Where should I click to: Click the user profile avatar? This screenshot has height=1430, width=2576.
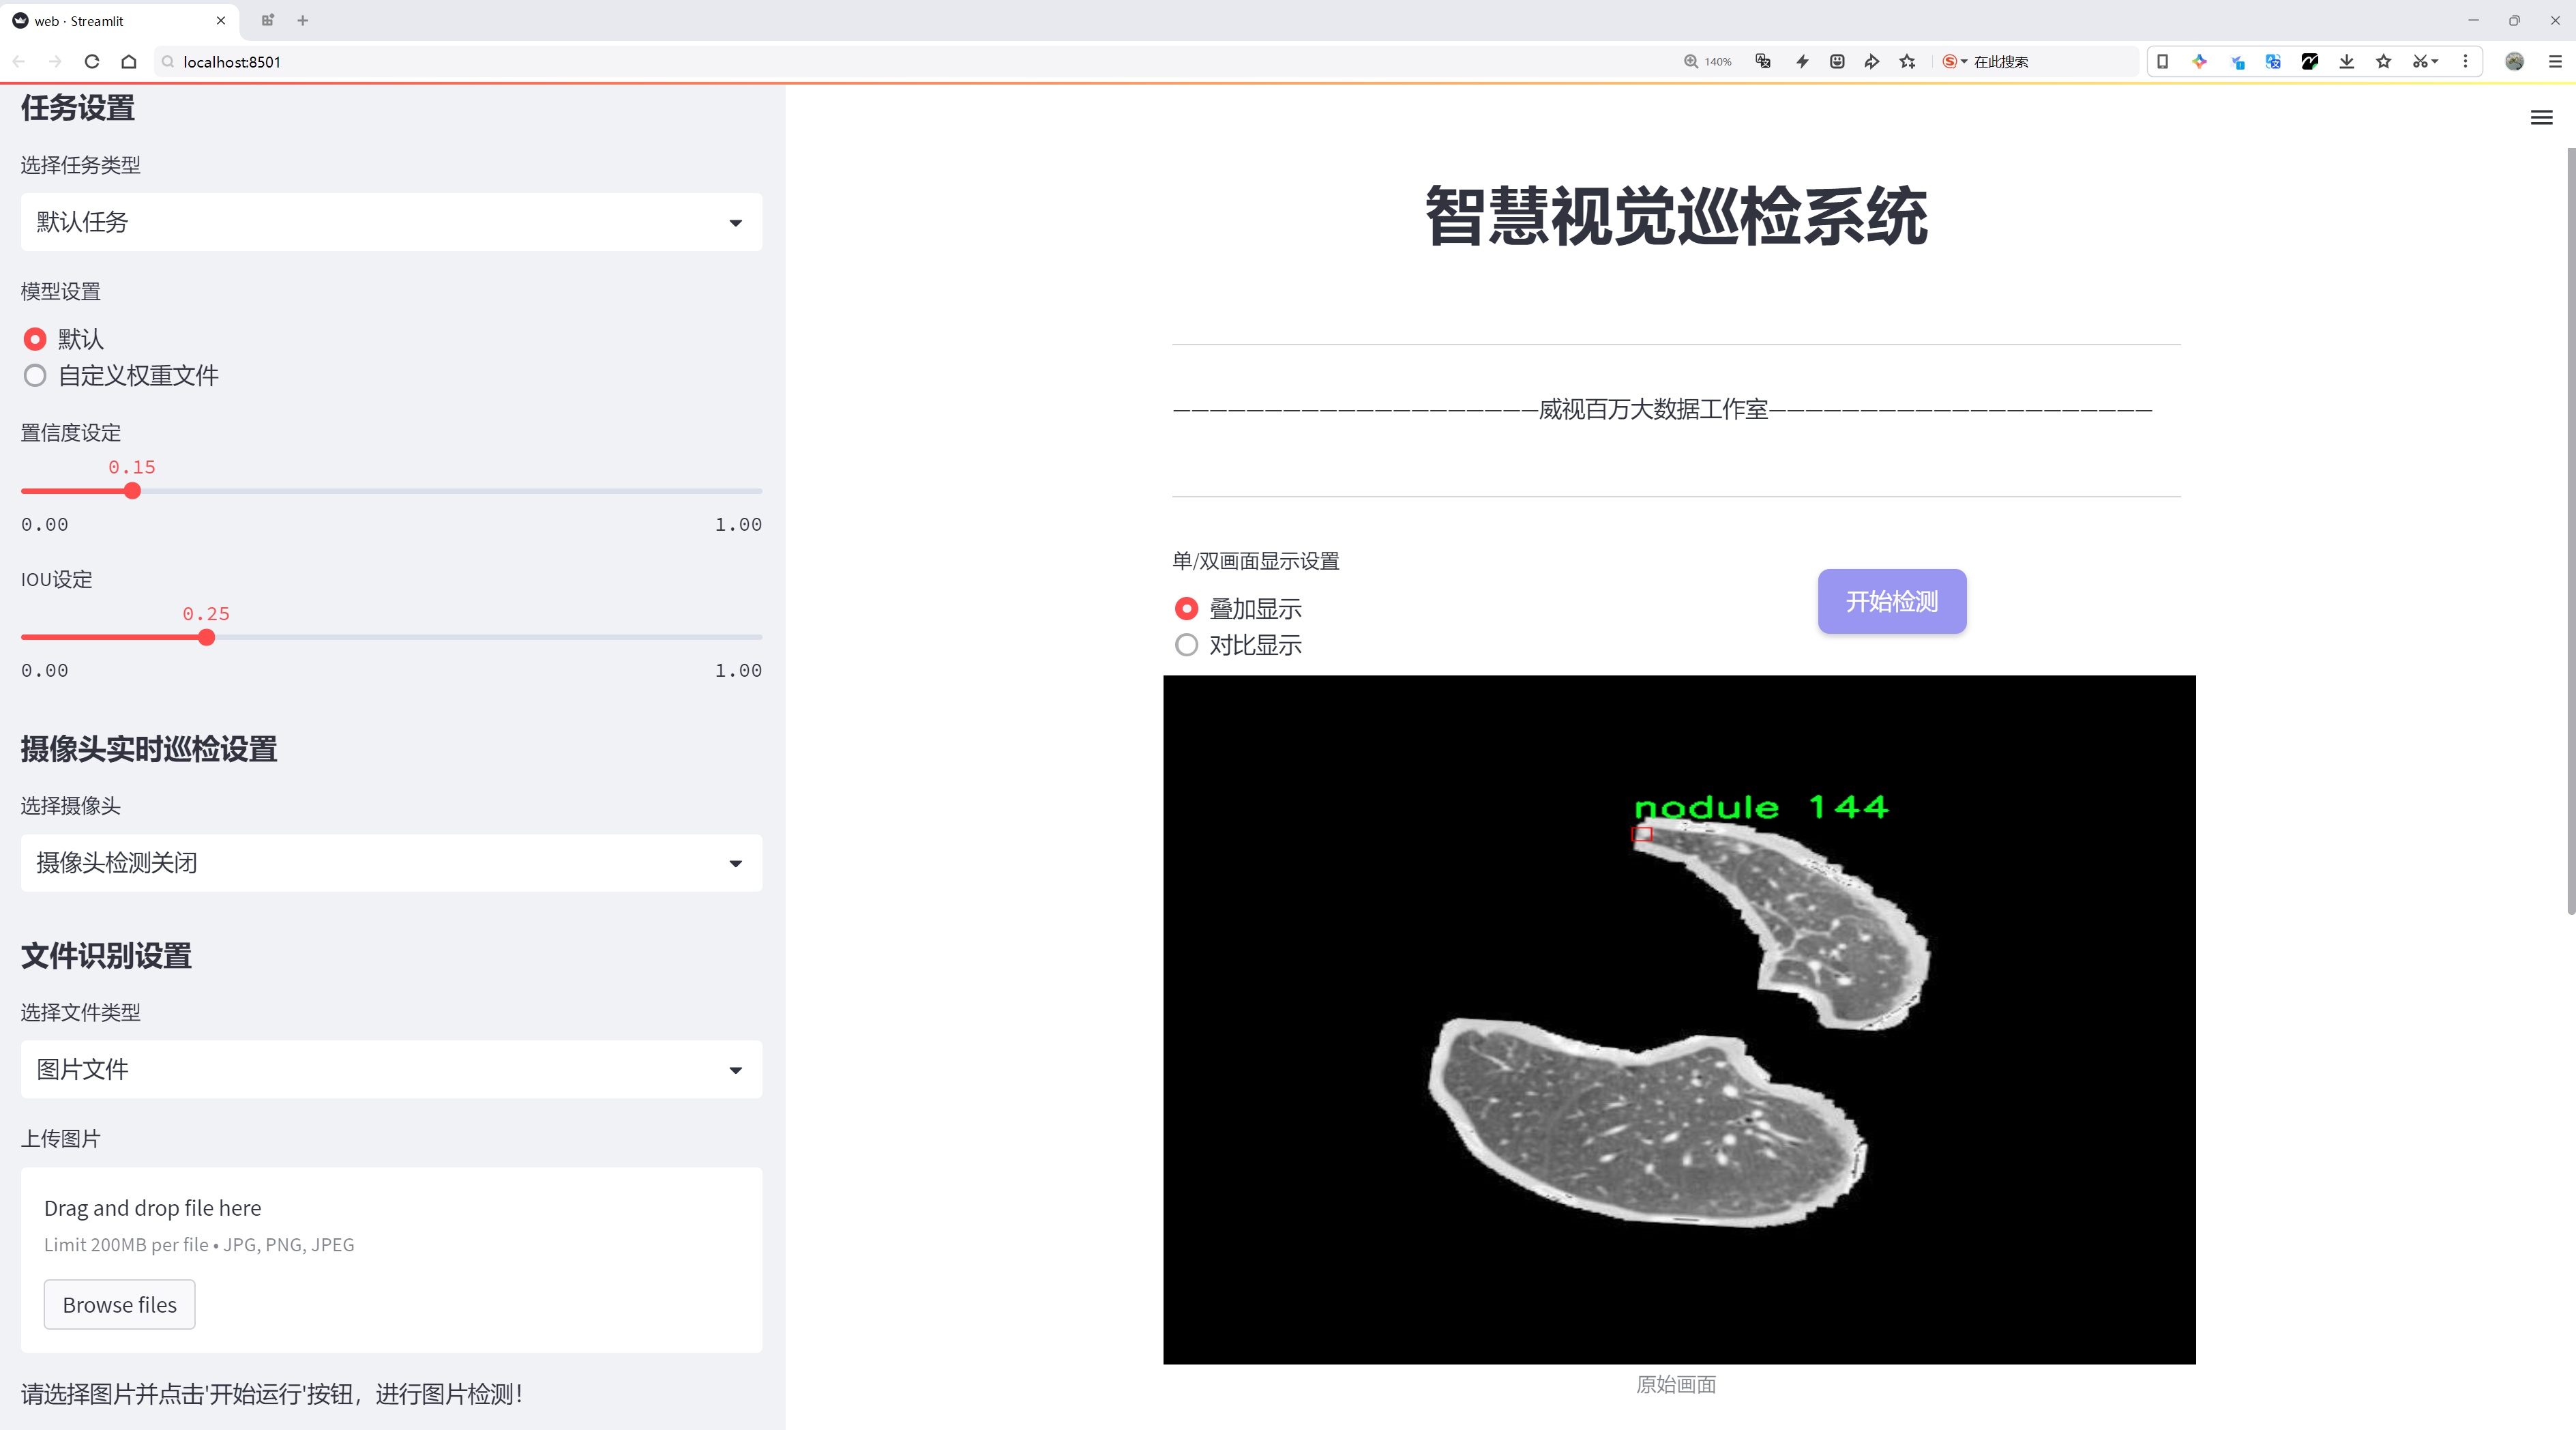click(x=2514, y=61)
